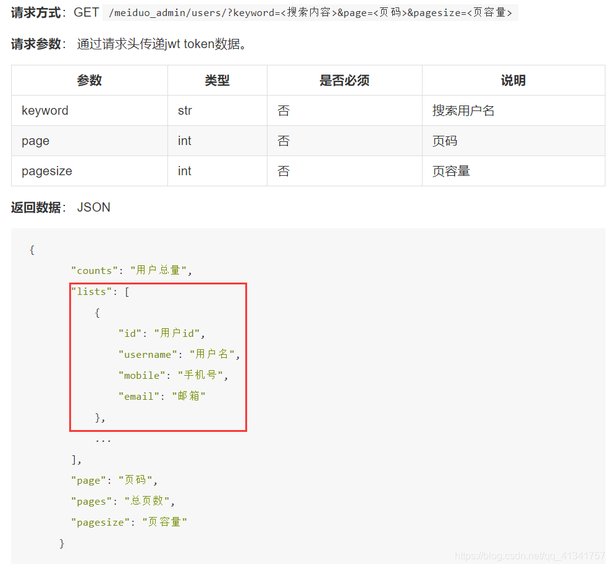The height and width of the screenshot is (567, 611).
Task: Click the "counts": "用户总量" JSON line
Action: (x=132, y=270)
